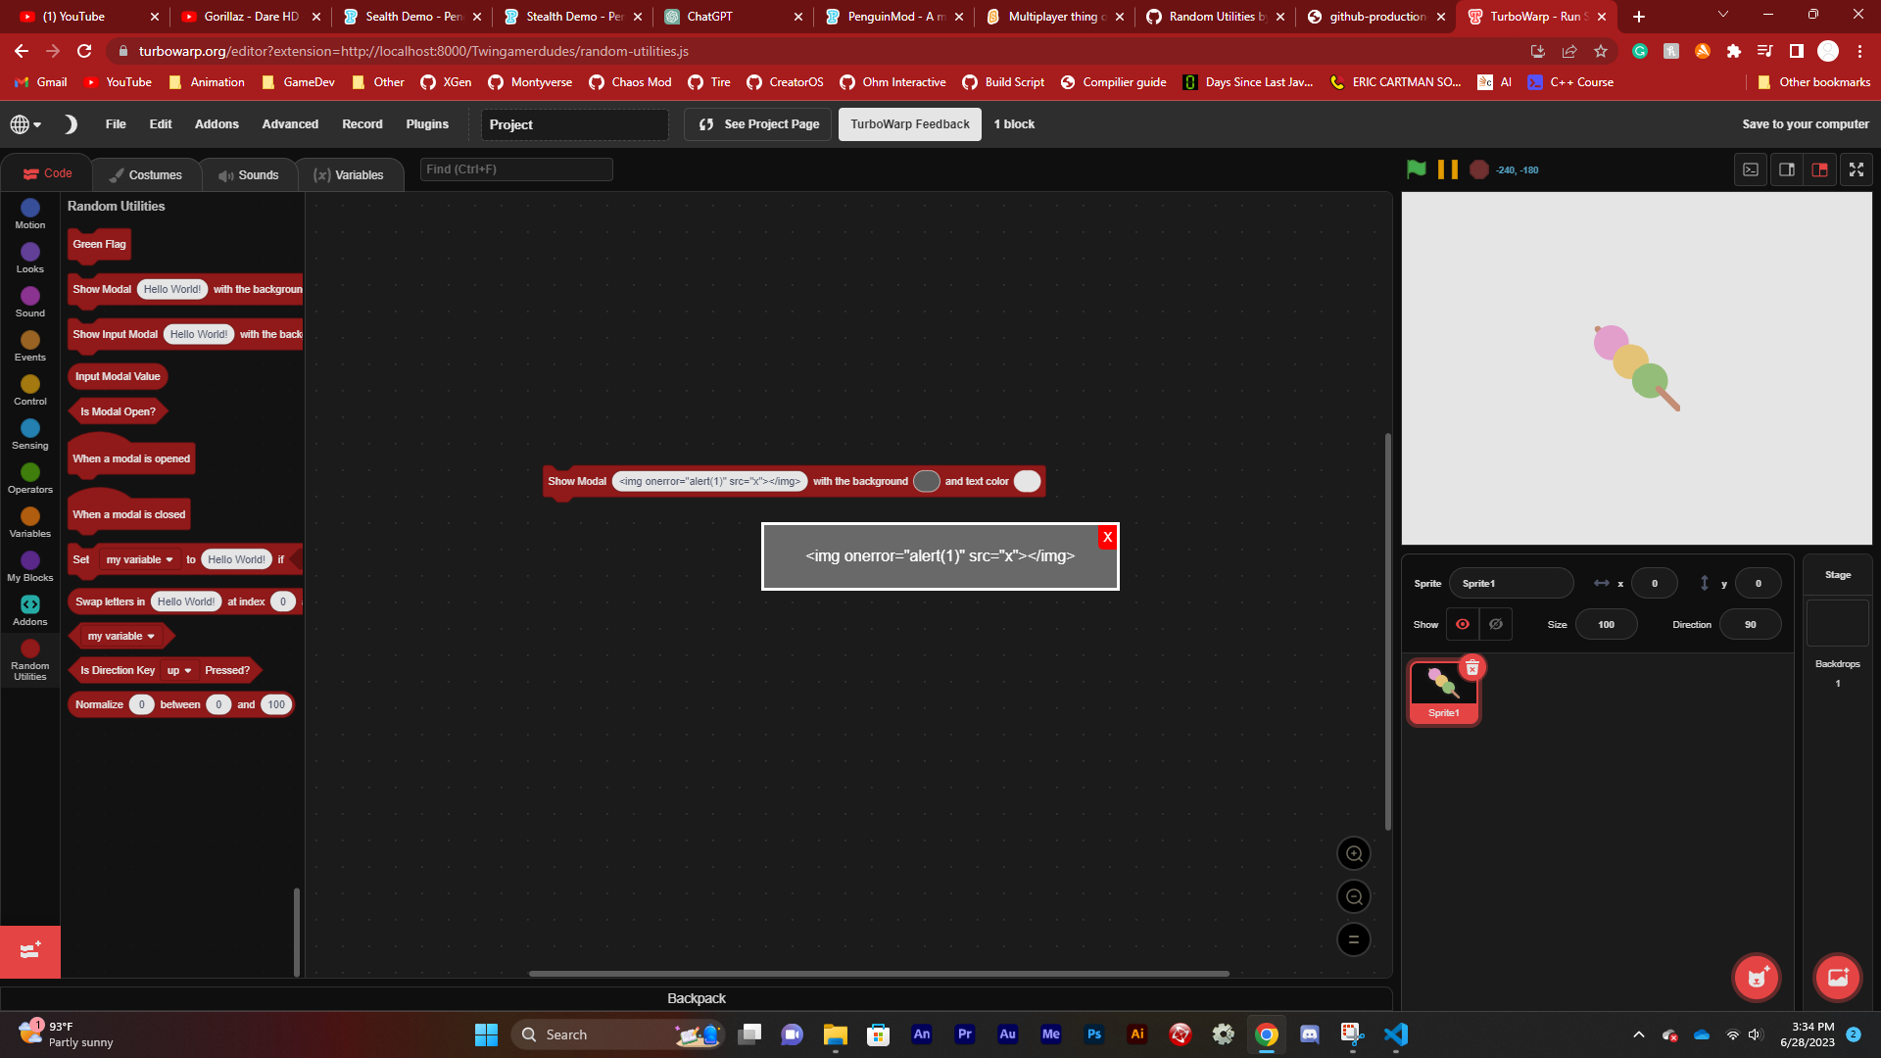Open the add extension button

[x=29, y=951]
